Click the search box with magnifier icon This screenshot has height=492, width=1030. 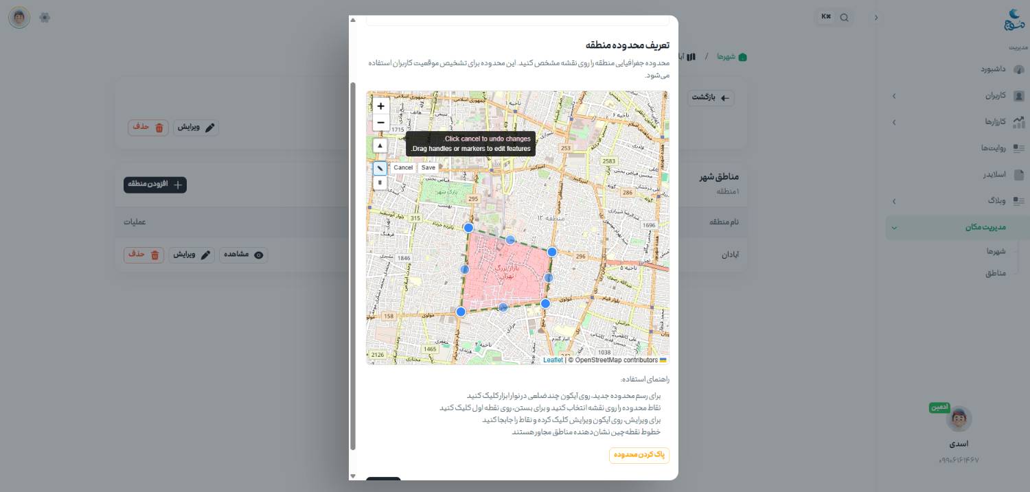(836, 17)
